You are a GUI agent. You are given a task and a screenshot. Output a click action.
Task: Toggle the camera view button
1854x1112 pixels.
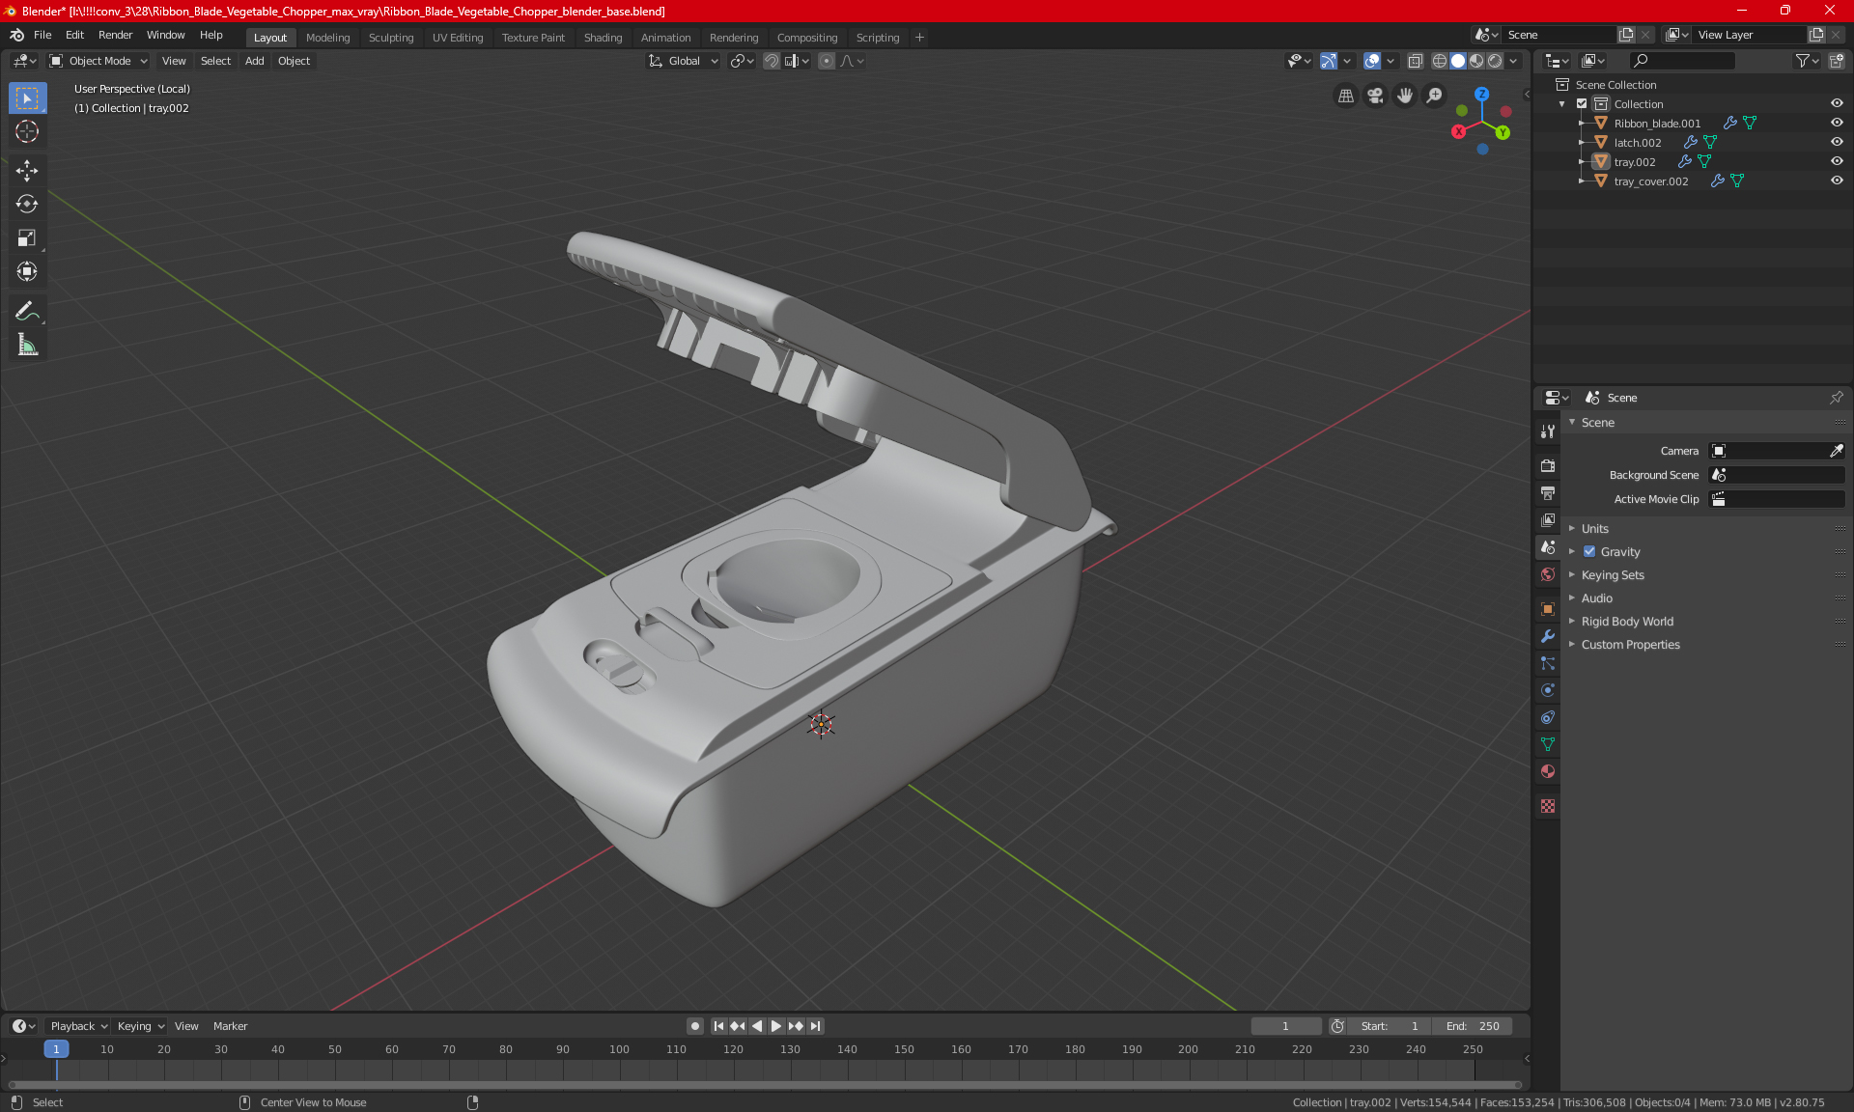[1375, 96]
